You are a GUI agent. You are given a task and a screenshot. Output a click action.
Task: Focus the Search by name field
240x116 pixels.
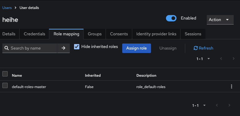(x=32, y=48)
